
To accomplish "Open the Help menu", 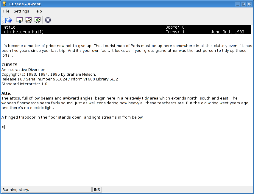I will (38, 11).
